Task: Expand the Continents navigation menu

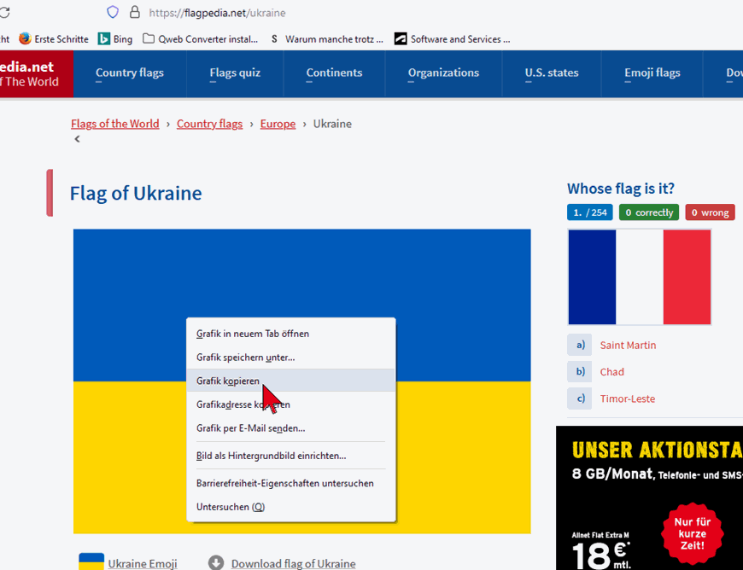Action: coord(334,73)
